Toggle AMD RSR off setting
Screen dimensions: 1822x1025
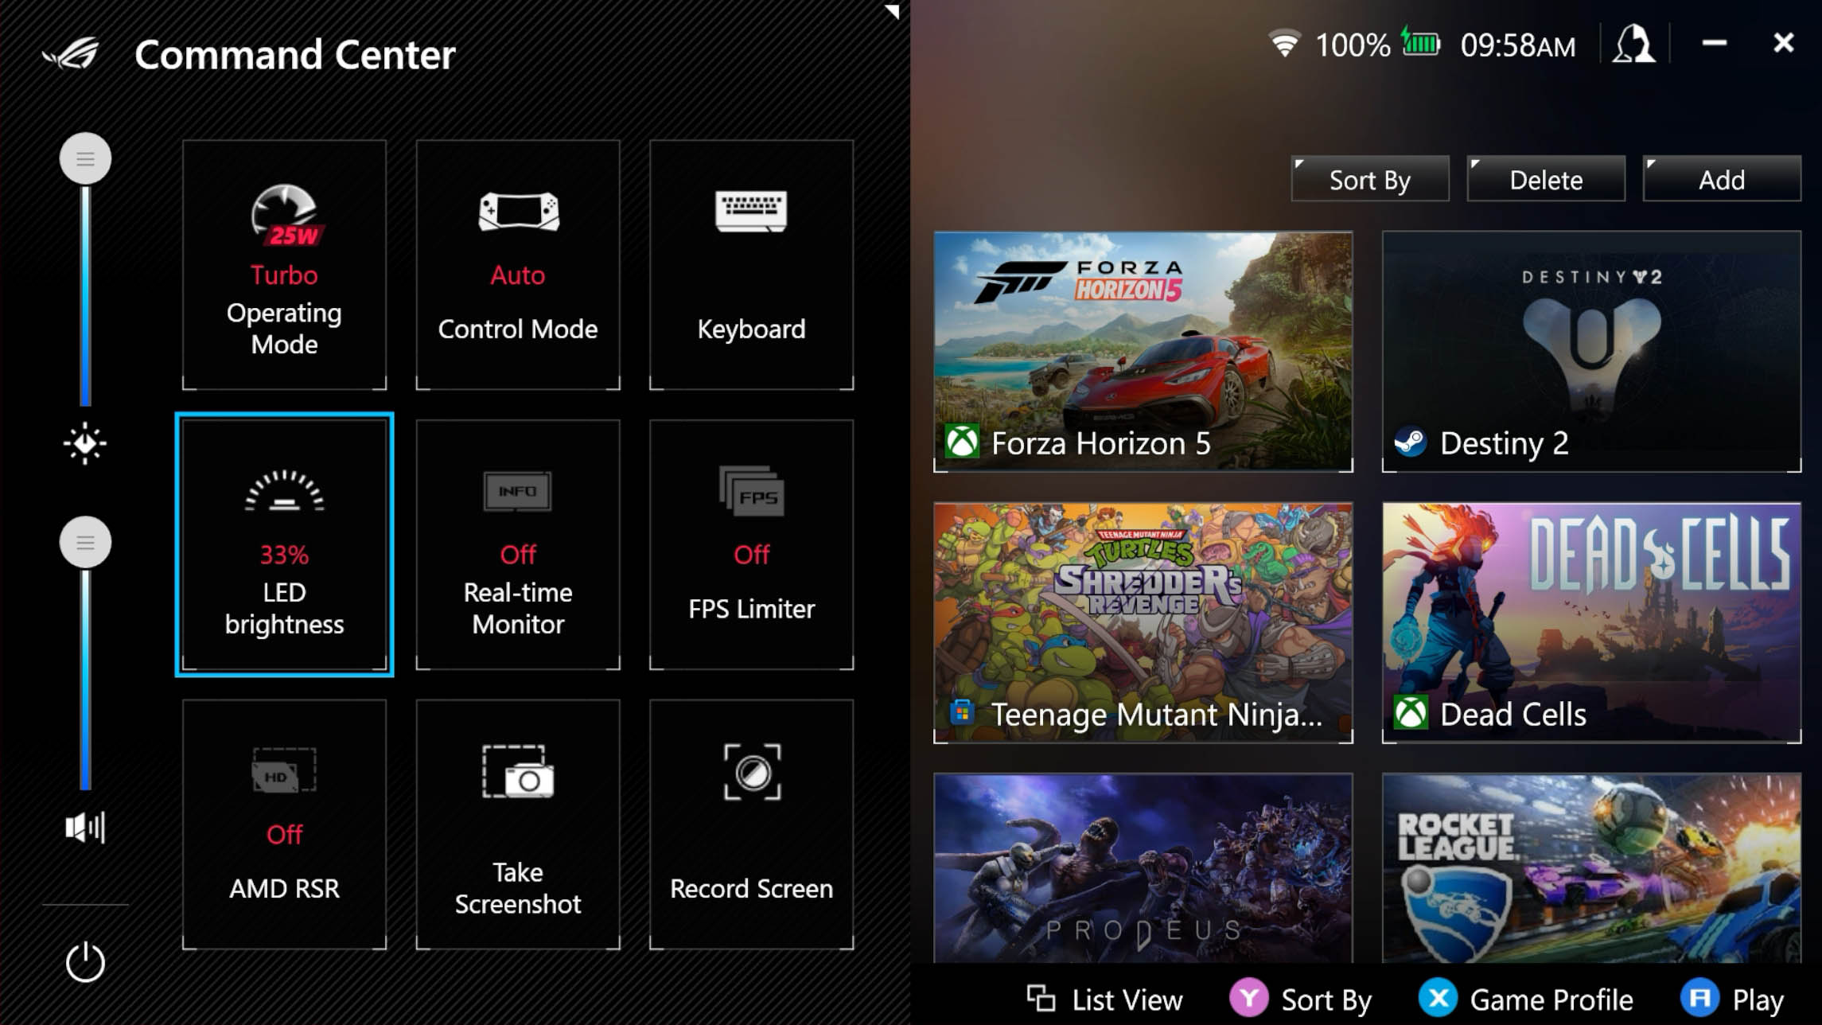[x=282, y=824]
